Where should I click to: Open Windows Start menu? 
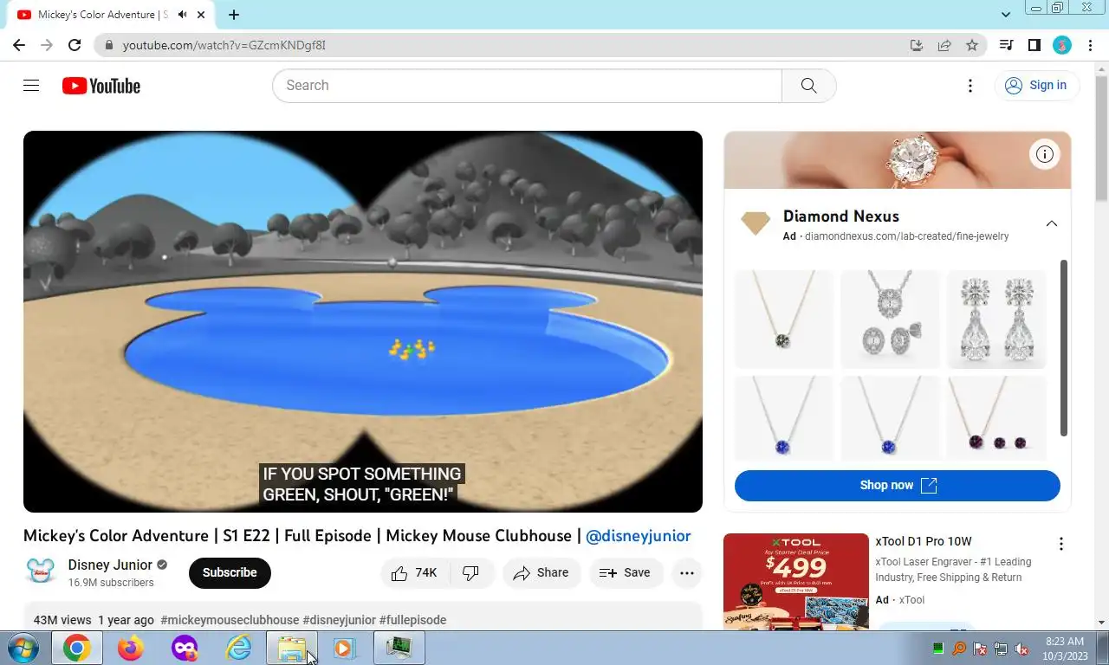[x=23, y=648]
